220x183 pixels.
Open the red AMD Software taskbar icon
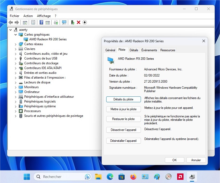(180, 177)
